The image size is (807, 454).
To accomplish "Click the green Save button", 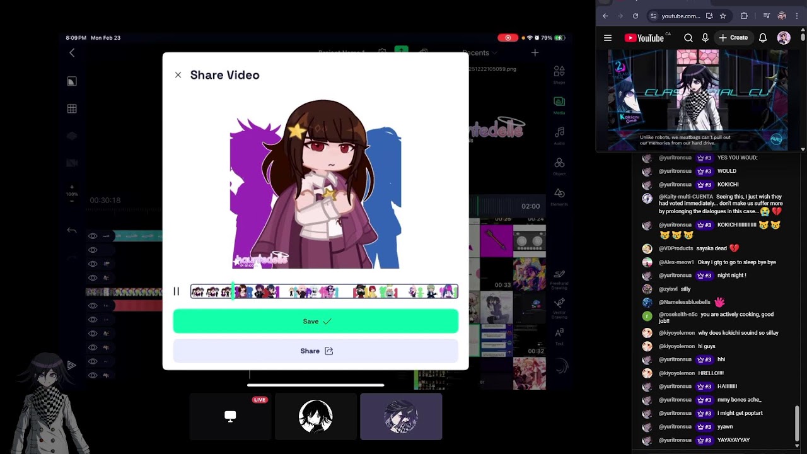I will (x=316, y=322).
